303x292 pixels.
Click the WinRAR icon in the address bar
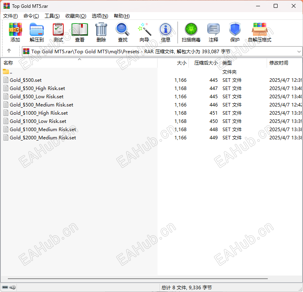tap(26, 51)
